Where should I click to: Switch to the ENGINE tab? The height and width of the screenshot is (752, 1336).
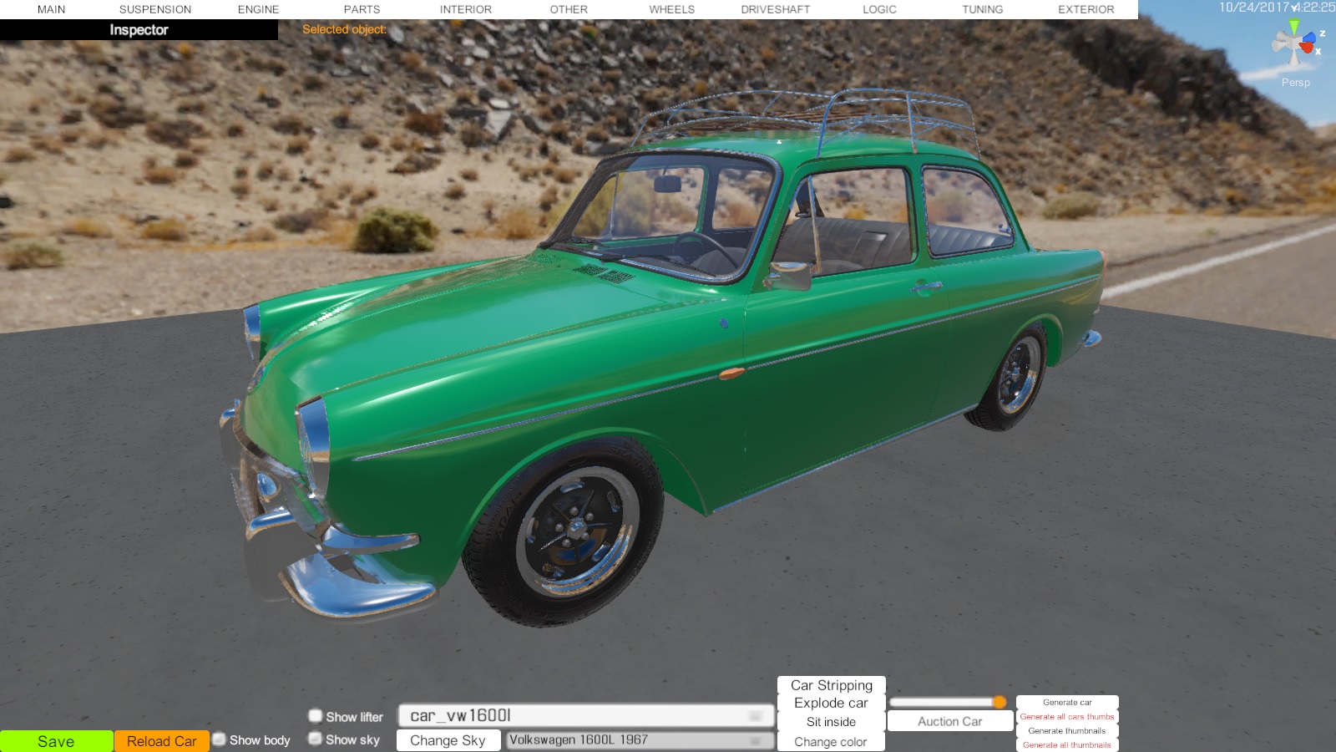[x=258, y=9]
